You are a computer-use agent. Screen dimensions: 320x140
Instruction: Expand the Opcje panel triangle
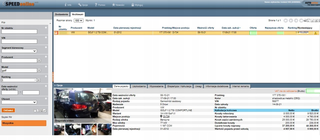(55, 86)
